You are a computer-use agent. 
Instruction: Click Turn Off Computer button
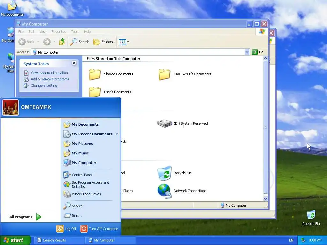point(99,229)
